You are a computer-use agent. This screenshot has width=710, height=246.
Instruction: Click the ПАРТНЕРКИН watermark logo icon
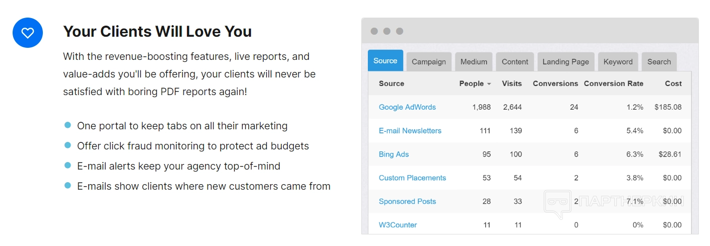[x=558, y=203]
